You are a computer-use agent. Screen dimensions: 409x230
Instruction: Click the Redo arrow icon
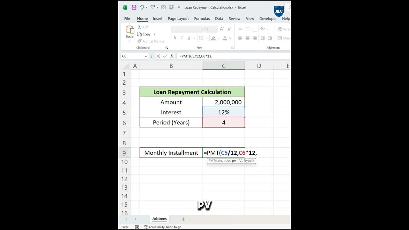tap(152, 7)
